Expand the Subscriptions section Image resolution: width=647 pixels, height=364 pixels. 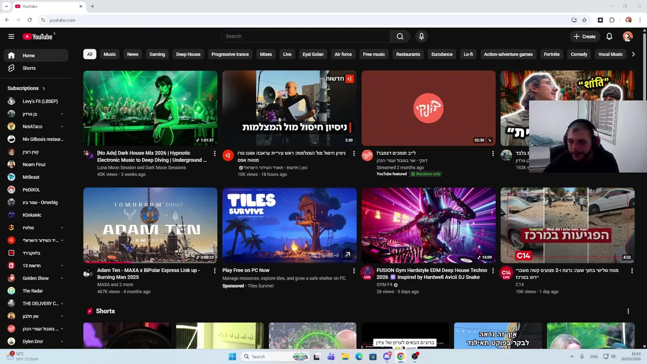[26, 88]
